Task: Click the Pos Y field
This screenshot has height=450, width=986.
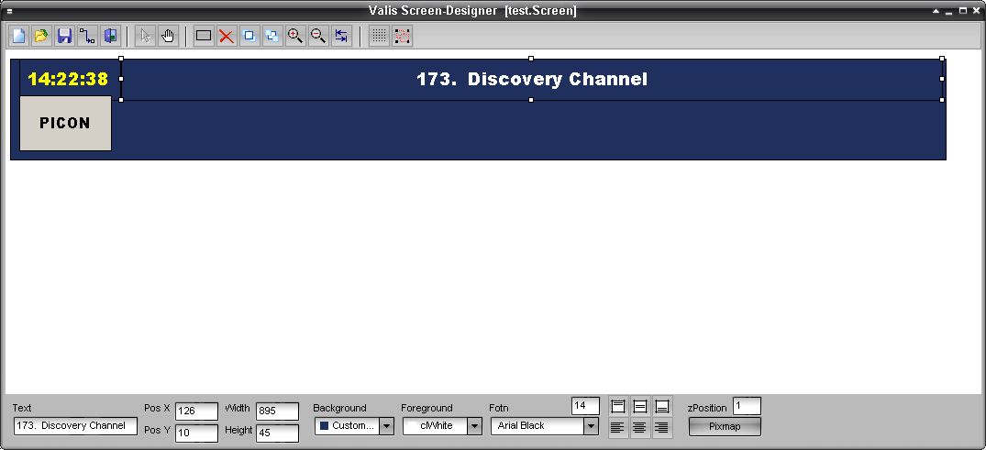Action: pos(197,433)
